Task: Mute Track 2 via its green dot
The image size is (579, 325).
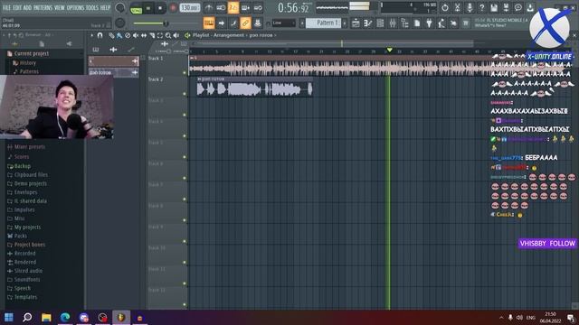Action: (x=185, y=94)
